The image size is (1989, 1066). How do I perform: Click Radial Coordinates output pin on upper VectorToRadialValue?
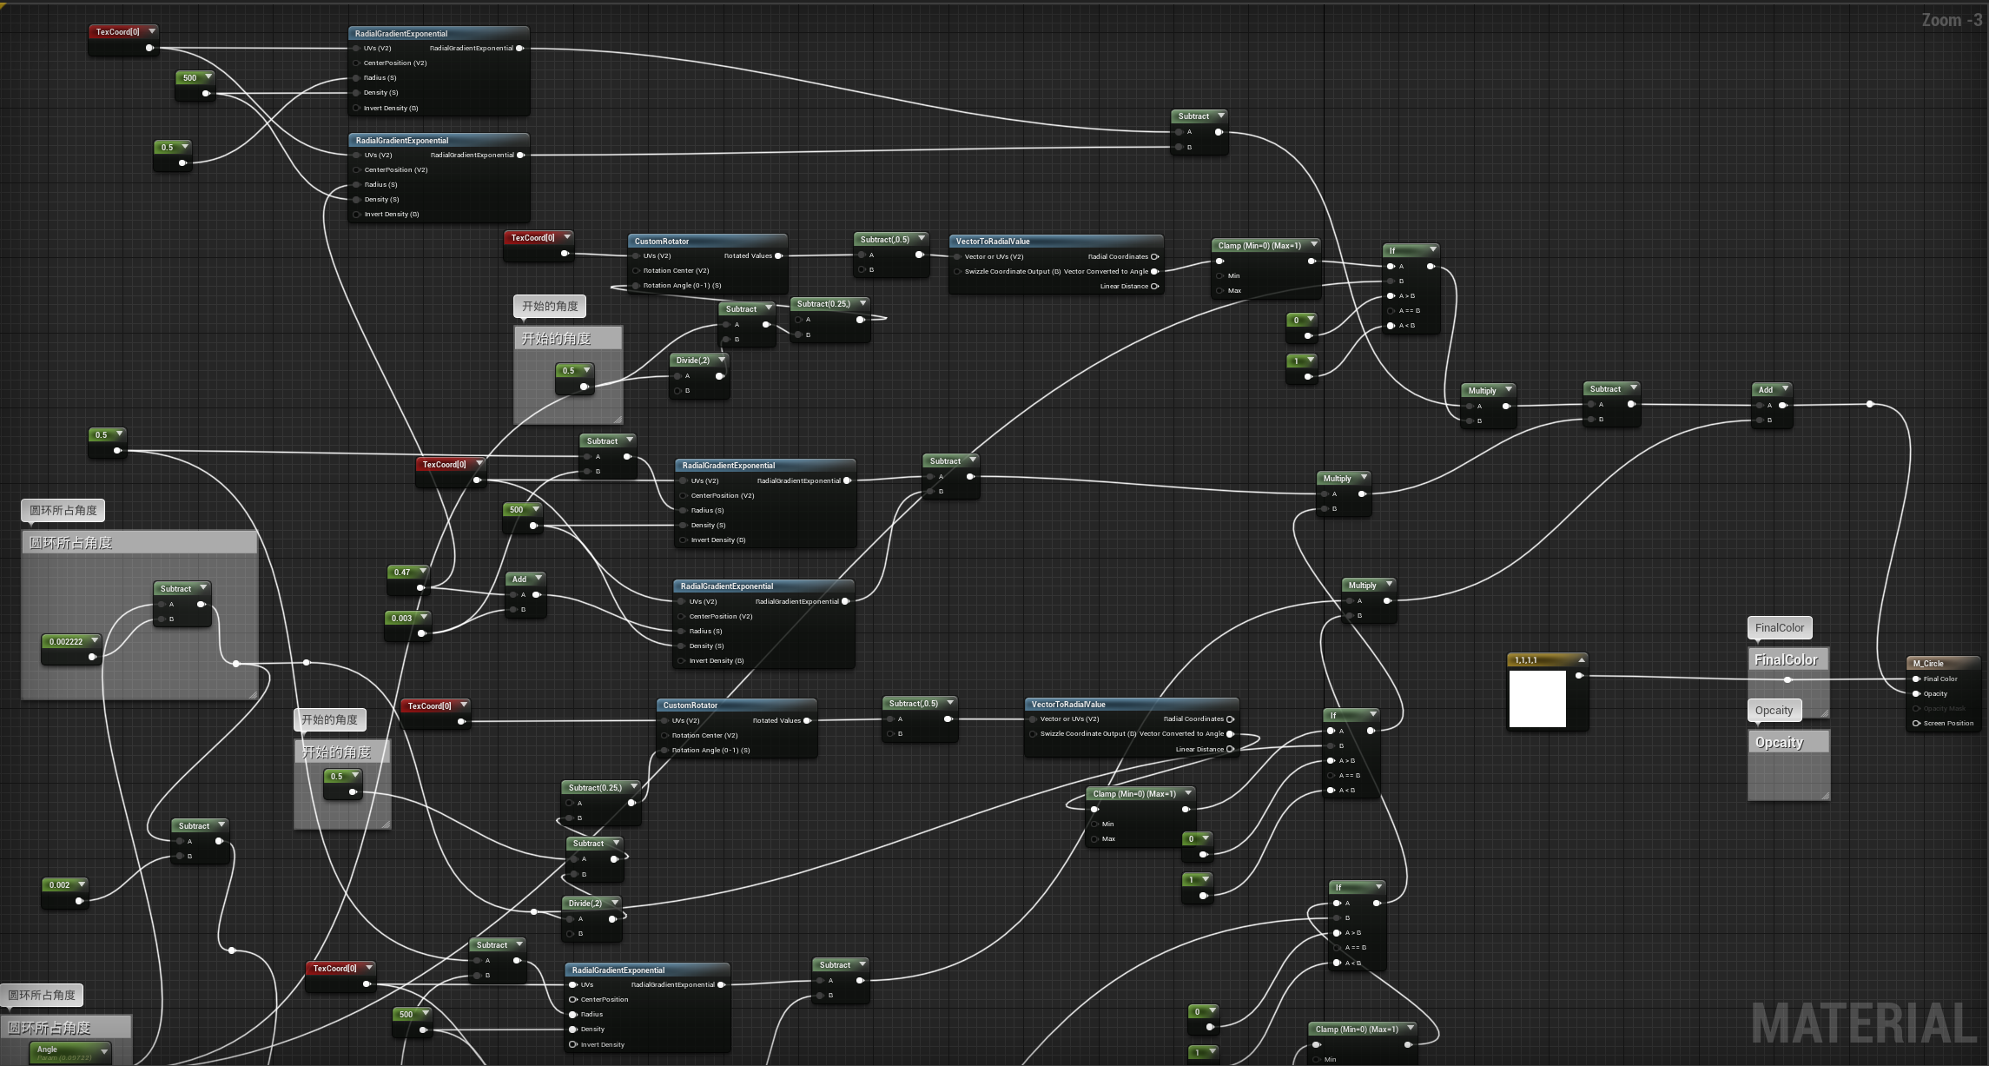click(x=1154, y=256)
